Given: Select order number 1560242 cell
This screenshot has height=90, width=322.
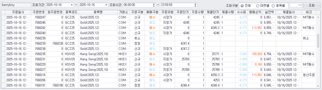Looking at the screenshot, I should 38,28.
